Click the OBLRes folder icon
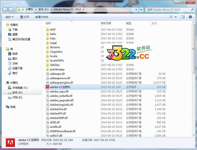Image resolution: width=197 pixels, height=150 pixels. 47,65
